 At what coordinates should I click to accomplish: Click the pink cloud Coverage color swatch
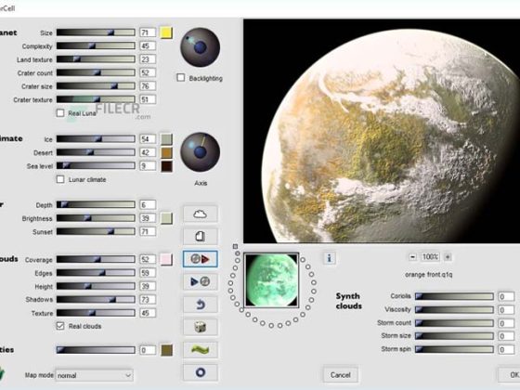point(166,260)
